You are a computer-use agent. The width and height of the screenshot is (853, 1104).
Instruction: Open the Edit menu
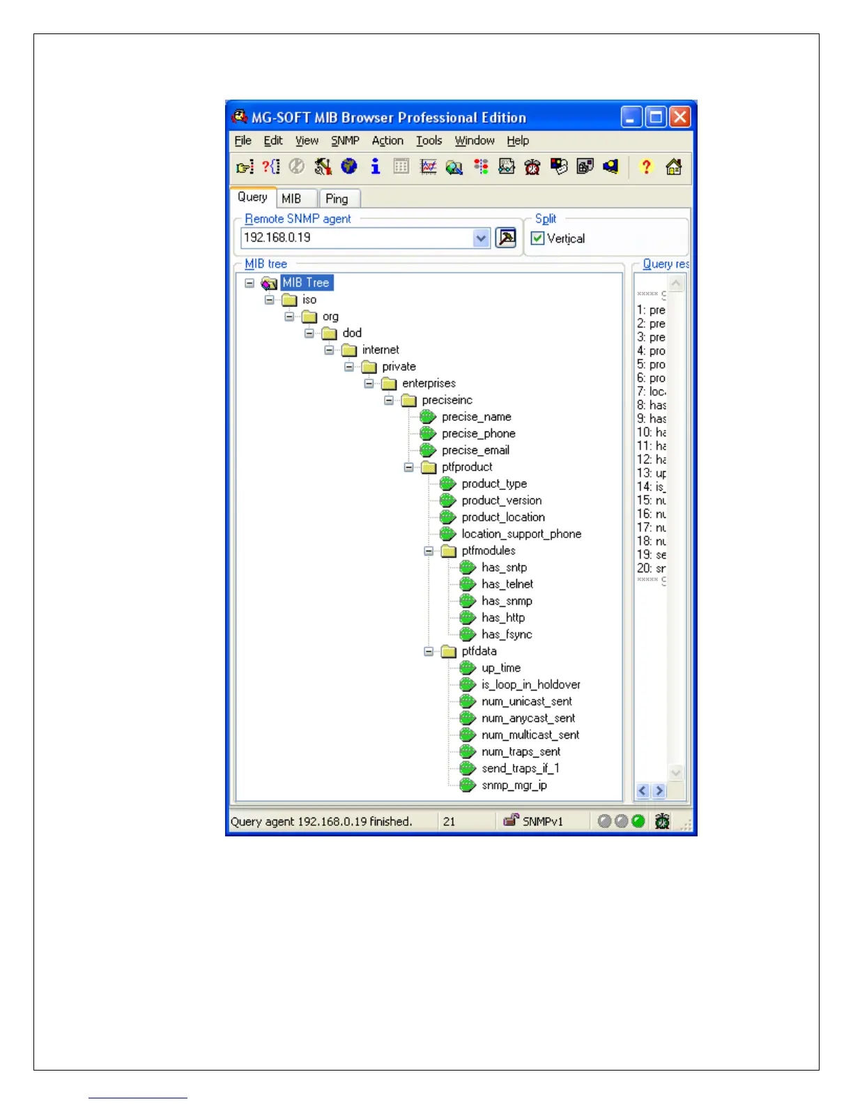(x=273, y=141)
